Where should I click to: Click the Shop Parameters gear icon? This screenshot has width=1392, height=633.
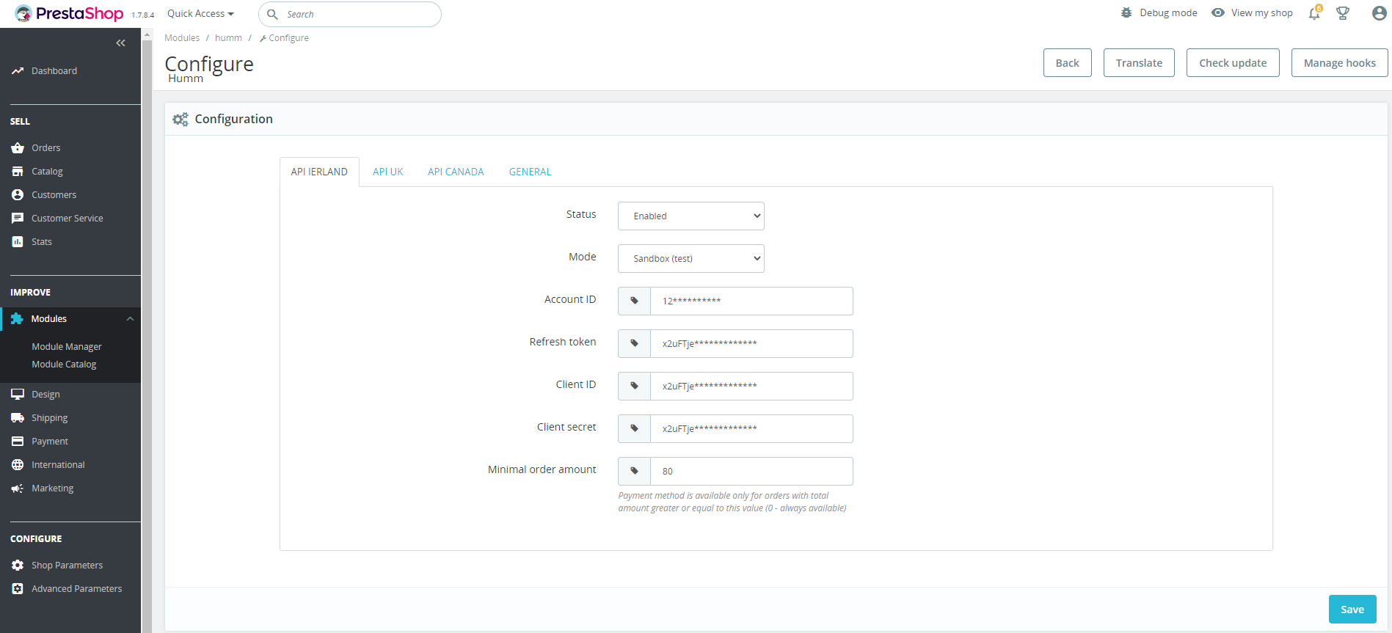pos(18,566)
